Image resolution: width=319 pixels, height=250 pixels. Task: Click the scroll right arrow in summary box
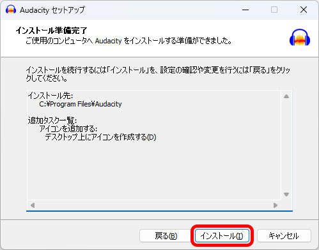(x=276, y=205)
